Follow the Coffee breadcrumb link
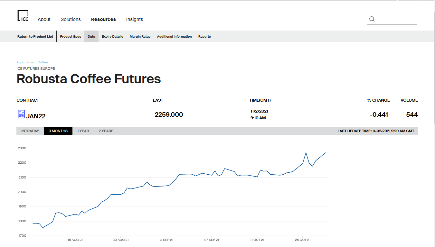The image size is (435, 247). tap(43, 62)
